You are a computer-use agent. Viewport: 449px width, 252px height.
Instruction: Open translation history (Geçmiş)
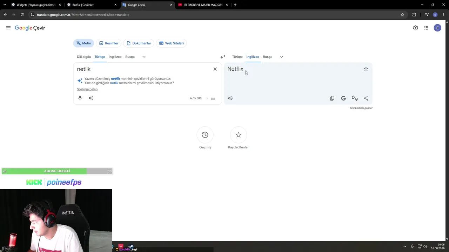click(205, 135)
